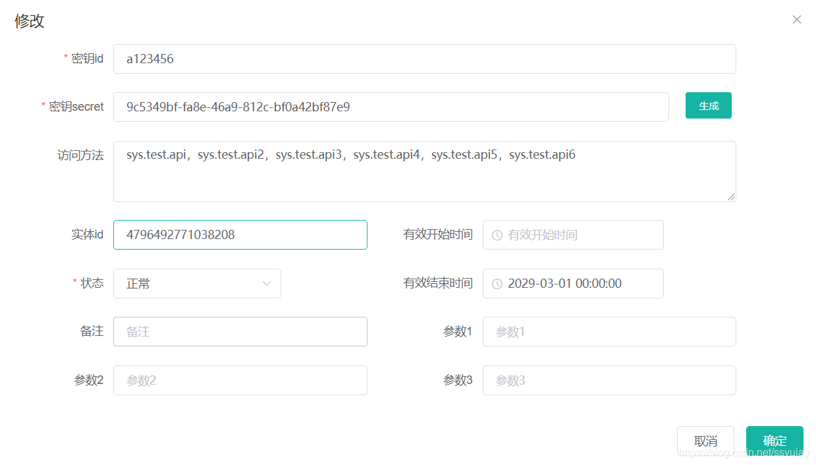Click the 参数3 label
The width and height of the screenshot is (816, 465).
tap(458, 380)
